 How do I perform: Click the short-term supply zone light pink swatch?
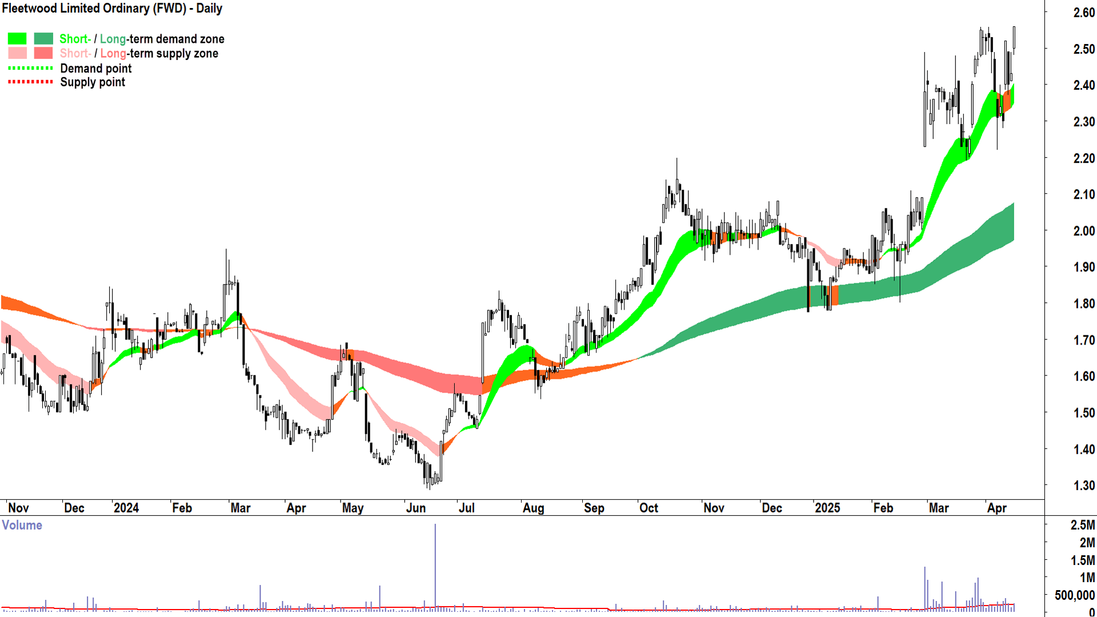click(17, 53)
